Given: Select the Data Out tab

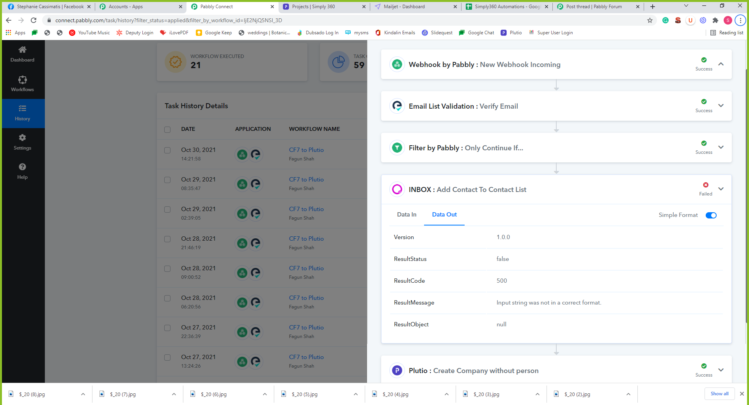Looking at the screenshot, I should pos(444,215).
